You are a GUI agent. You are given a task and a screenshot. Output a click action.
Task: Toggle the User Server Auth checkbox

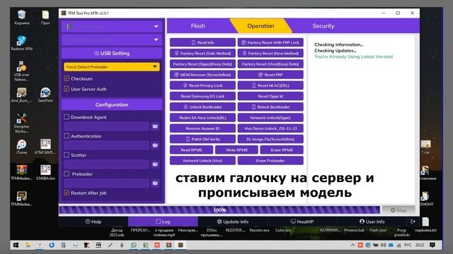pos(67,89)
